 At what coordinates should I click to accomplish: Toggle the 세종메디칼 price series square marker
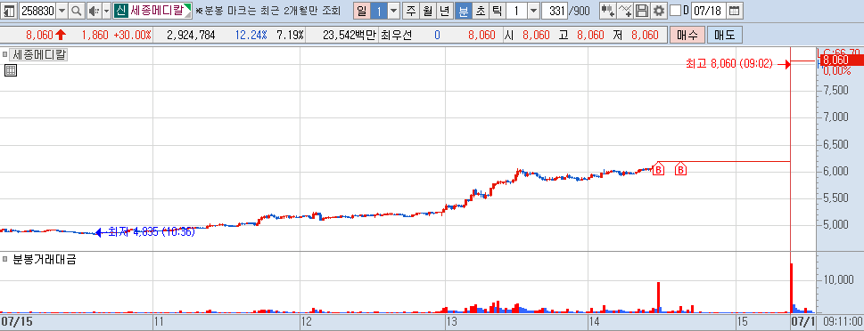pyautogui.click(x=5, y=55)
